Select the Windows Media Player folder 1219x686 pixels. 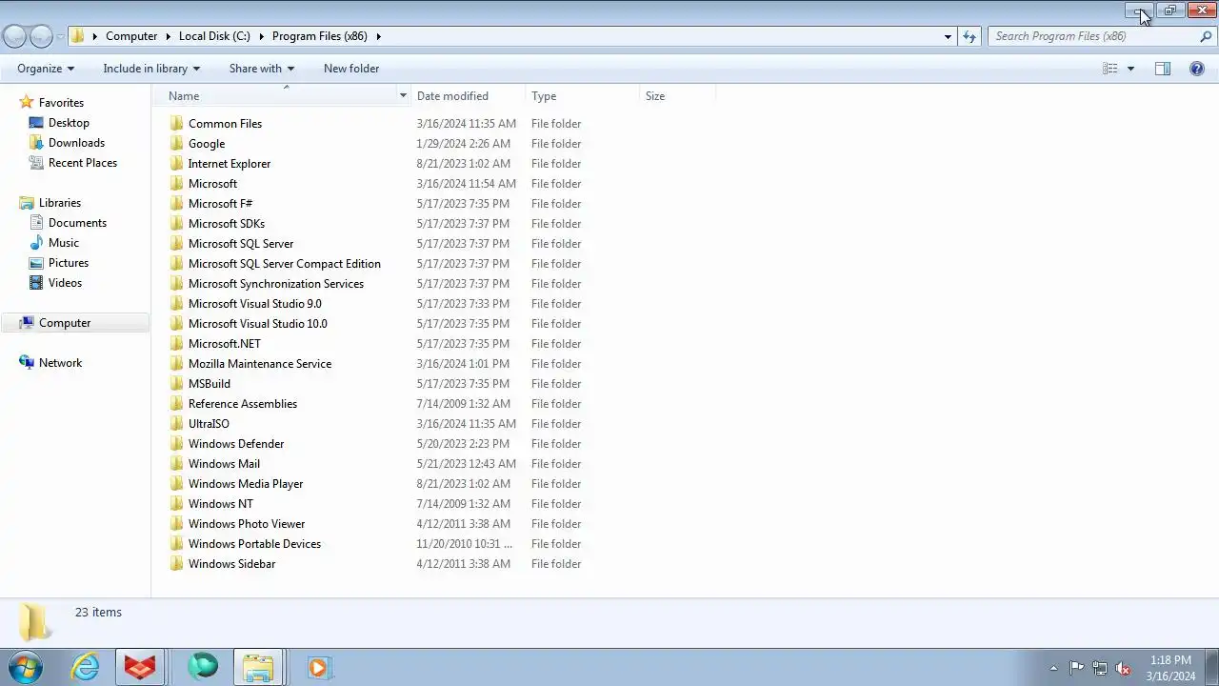click(x=246, y=484)
